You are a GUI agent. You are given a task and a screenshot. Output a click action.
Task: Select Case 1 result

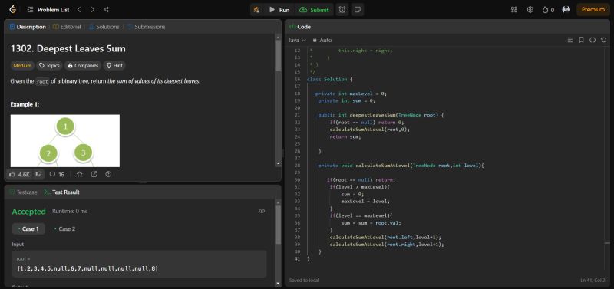[x=28, y=228]
